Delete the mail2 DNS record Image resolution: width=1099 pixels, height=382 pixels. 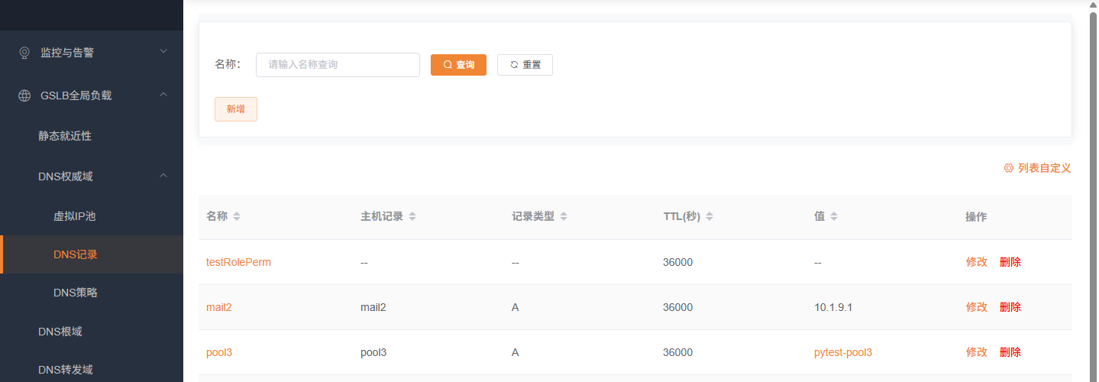pyautogui.click(x=1010, y=307)
